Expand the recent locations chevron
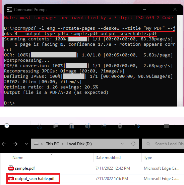 (26, 144)
